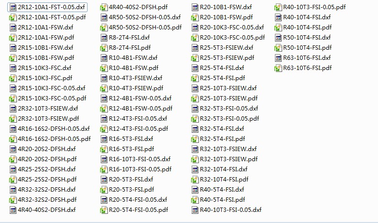The image size is (378, 223).
Task: Select file name R20-5T4-FSI-0.05.pdf
Action: [138, 210]
